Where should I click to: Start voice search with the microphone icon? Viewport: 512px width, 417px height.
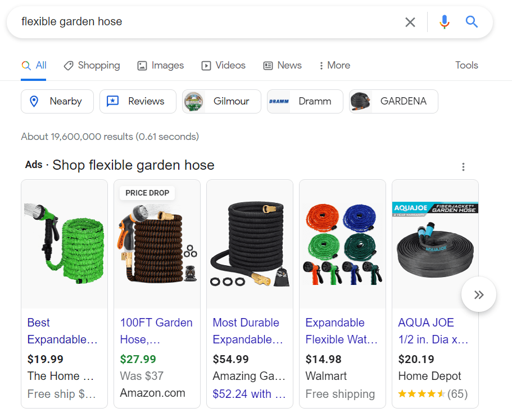(x=444, y=22)
